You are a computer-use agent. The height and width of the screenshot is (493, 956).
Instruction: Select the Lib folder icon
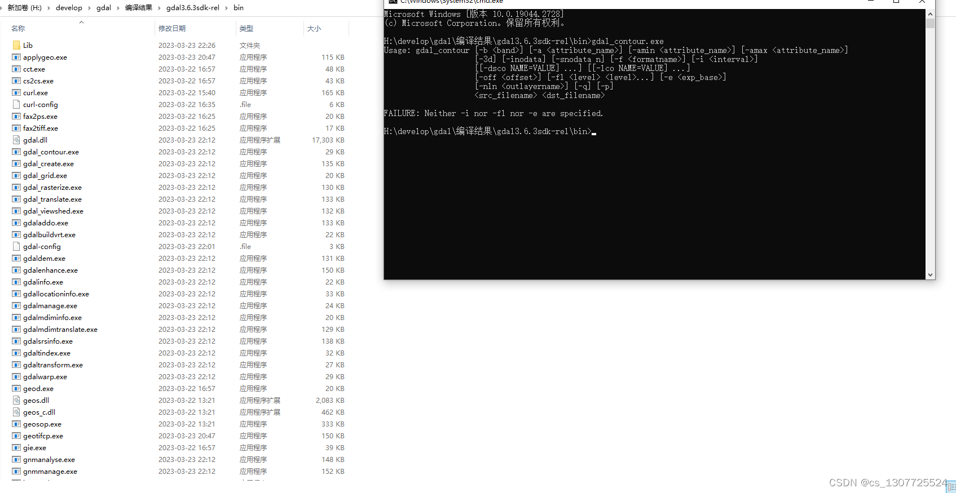click(x=16, y=45)
